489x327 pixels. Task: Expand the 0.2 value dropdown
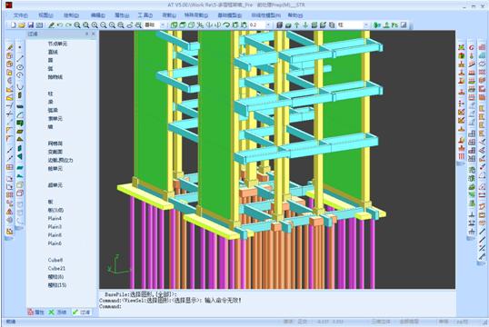[x=268, y=25]
